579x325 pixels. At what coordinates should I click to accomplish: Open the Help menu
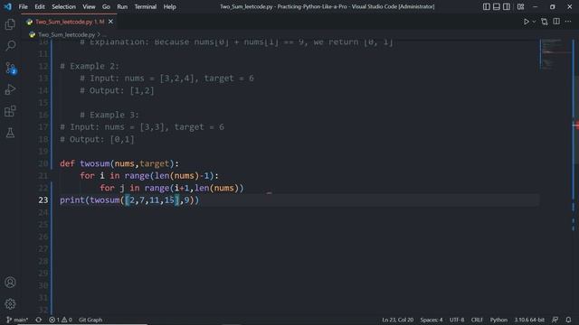169,6
